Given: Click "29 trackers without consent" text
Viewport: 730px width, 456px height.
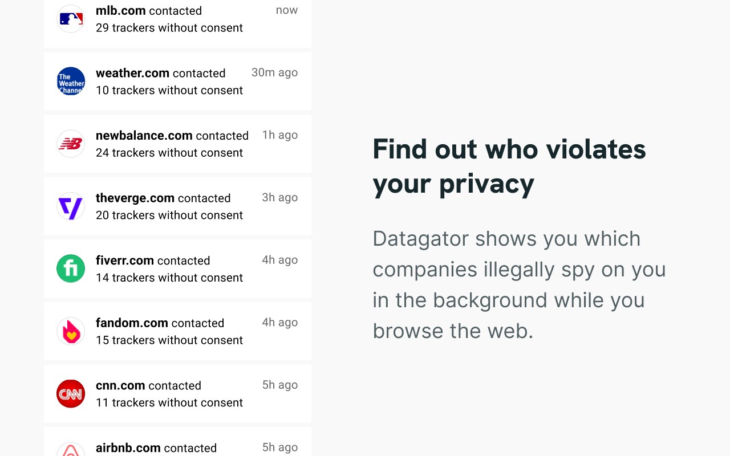Looking at the screenshot, I should click(x=169, y=28).
